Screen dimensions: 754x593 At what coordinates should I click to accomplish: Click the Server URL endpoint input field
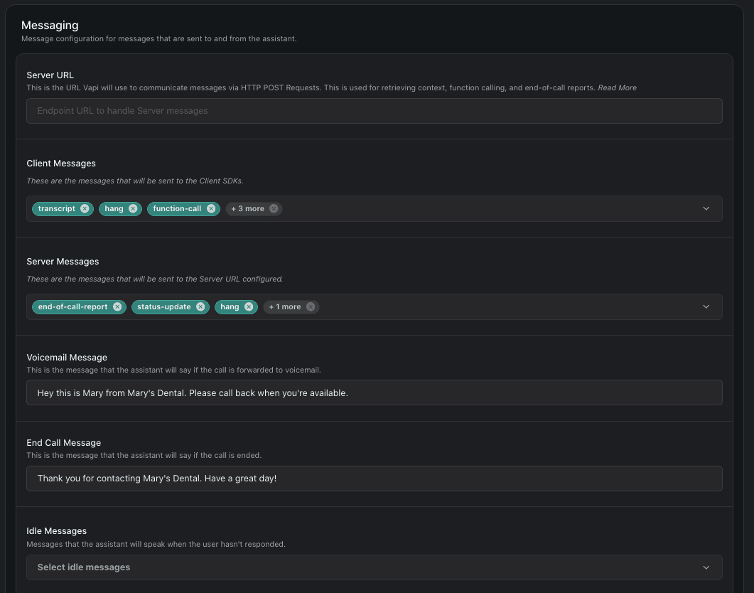pos(374,111)
